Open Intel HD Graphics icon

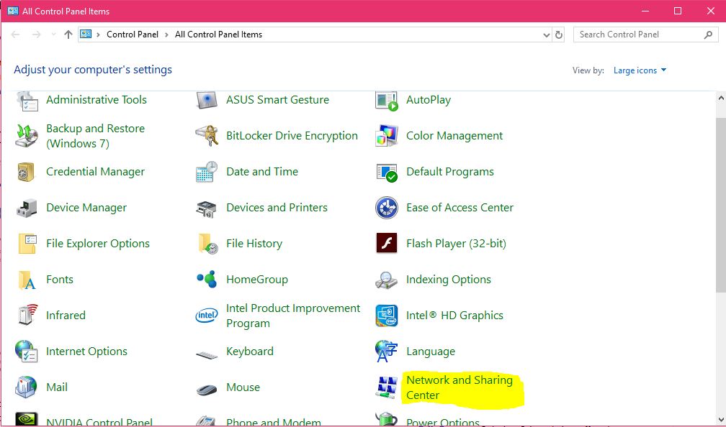click(387, 316)
